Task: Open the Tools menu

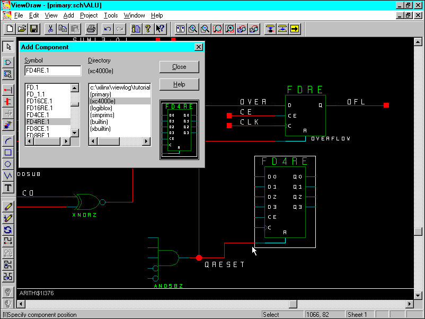Action: 111,15
